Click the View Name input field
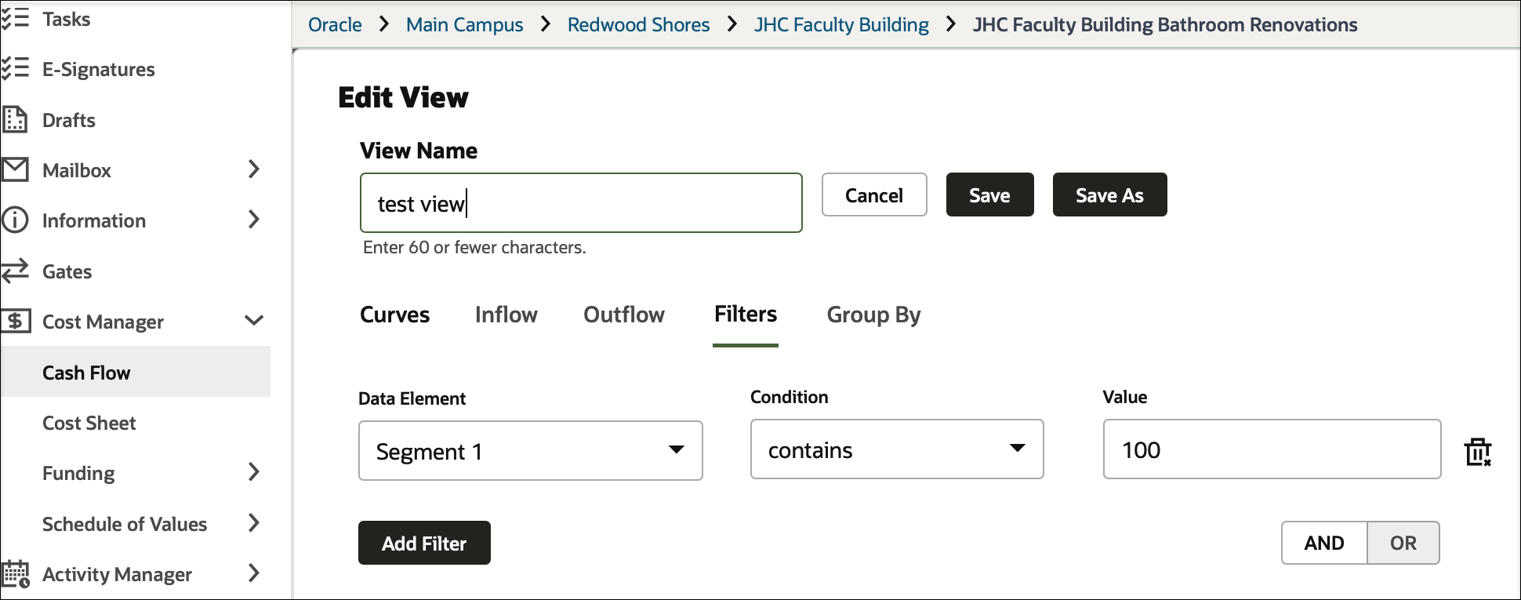The width and height of the screenshot is (1521, 600). pos(581,202)
